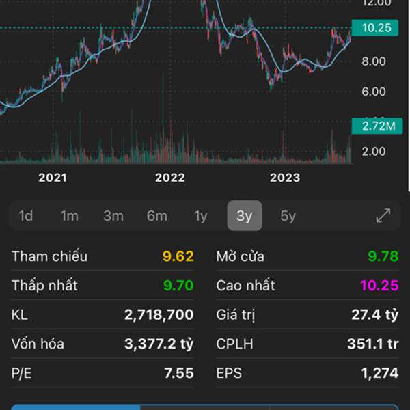This screenshot has height=410, width=410.
Task: Select the 3m timeframe
Action: click(x=113, y=216)
